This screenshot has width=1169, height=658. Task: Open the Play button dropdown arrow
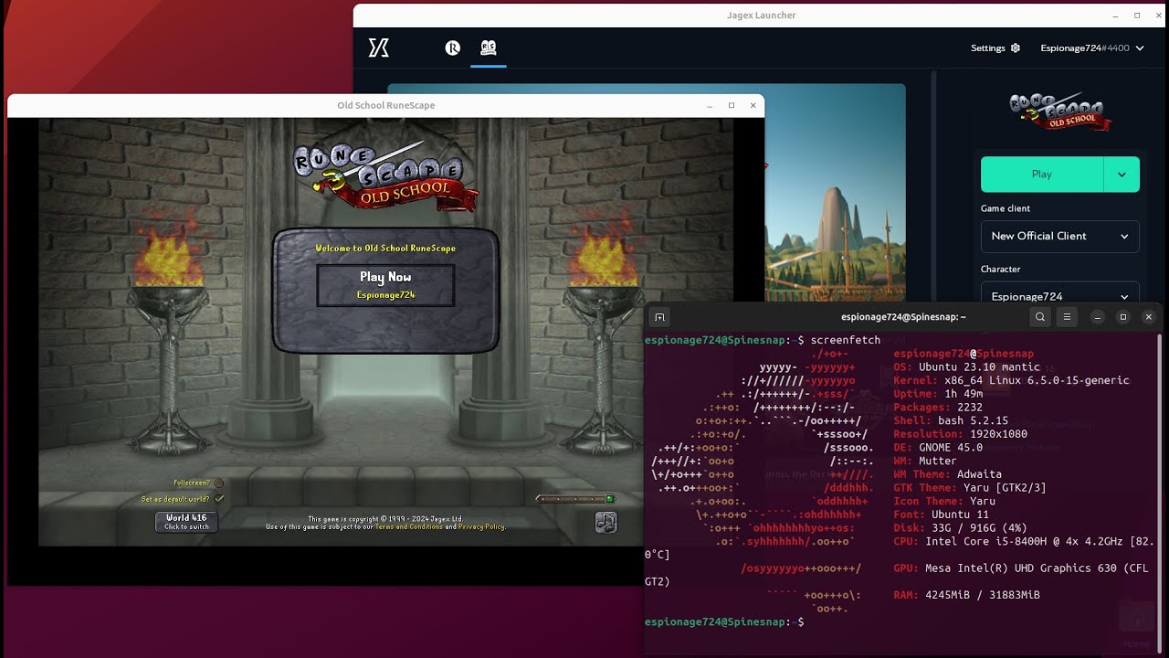[x=1122, y=175]
